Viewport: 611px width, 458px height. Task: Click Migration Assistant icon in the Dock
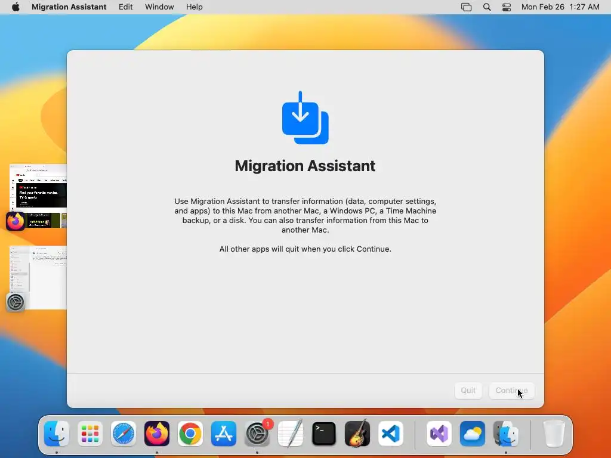[506, 434]
